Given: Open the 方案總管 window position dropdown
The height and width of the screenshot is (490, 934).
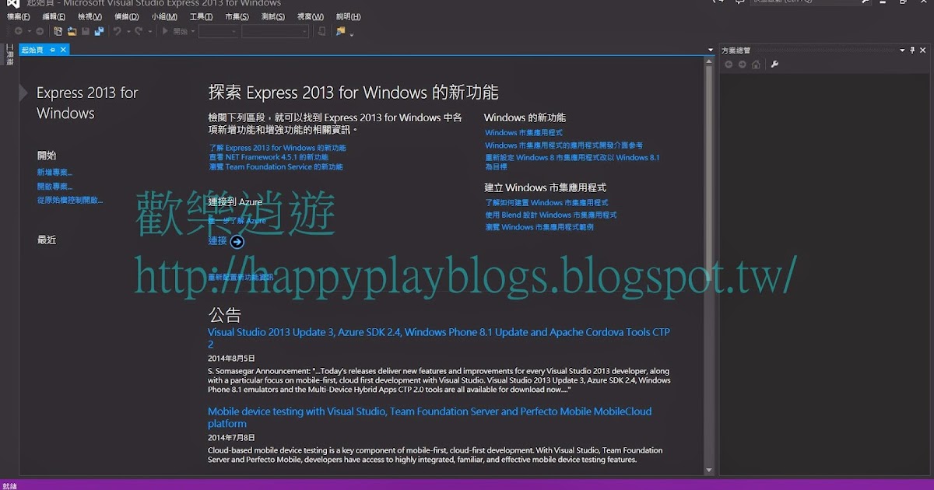Looking at the screenshot, I should click(903, 50).
